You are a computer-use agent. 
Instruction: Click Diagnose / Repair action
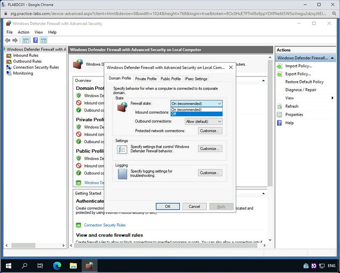click(x=301, y=90)
